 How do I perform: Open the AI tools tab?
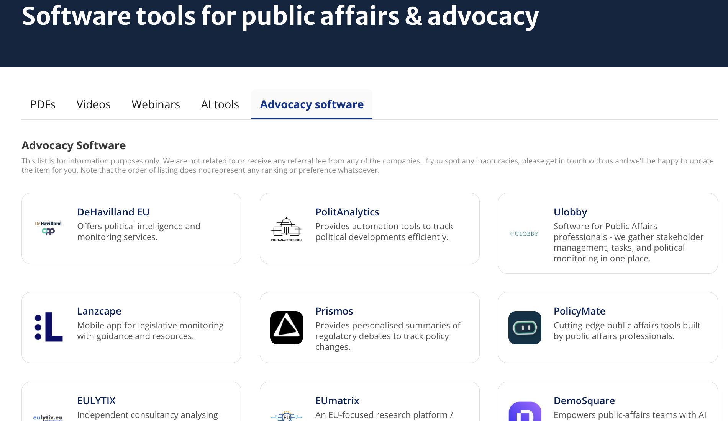pyautogui.click(x=220, y=104)
